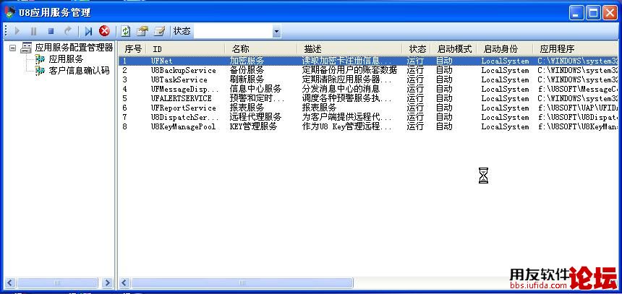Click the icon beside 应用服务 tree node
The height and width of the screenshot is (294, 622).
coord(40,59)
